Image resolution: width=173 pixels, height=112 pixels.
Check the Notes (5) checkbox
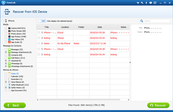[x=6, y=74]
